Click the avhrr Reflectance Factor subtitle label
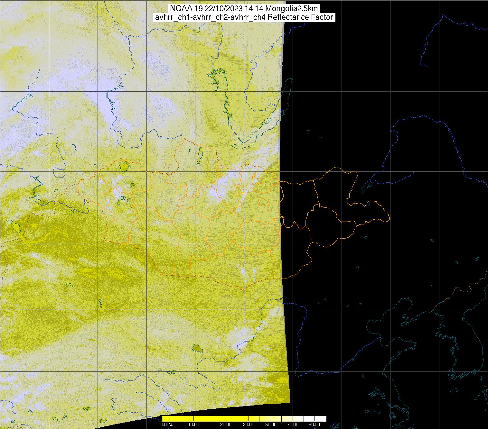 point(244,17)
